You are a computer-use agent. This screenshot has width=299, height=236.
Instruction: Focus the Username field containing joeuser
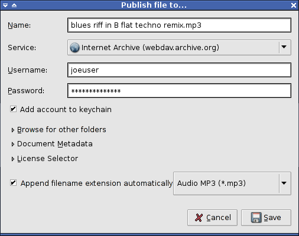point(179,70)
